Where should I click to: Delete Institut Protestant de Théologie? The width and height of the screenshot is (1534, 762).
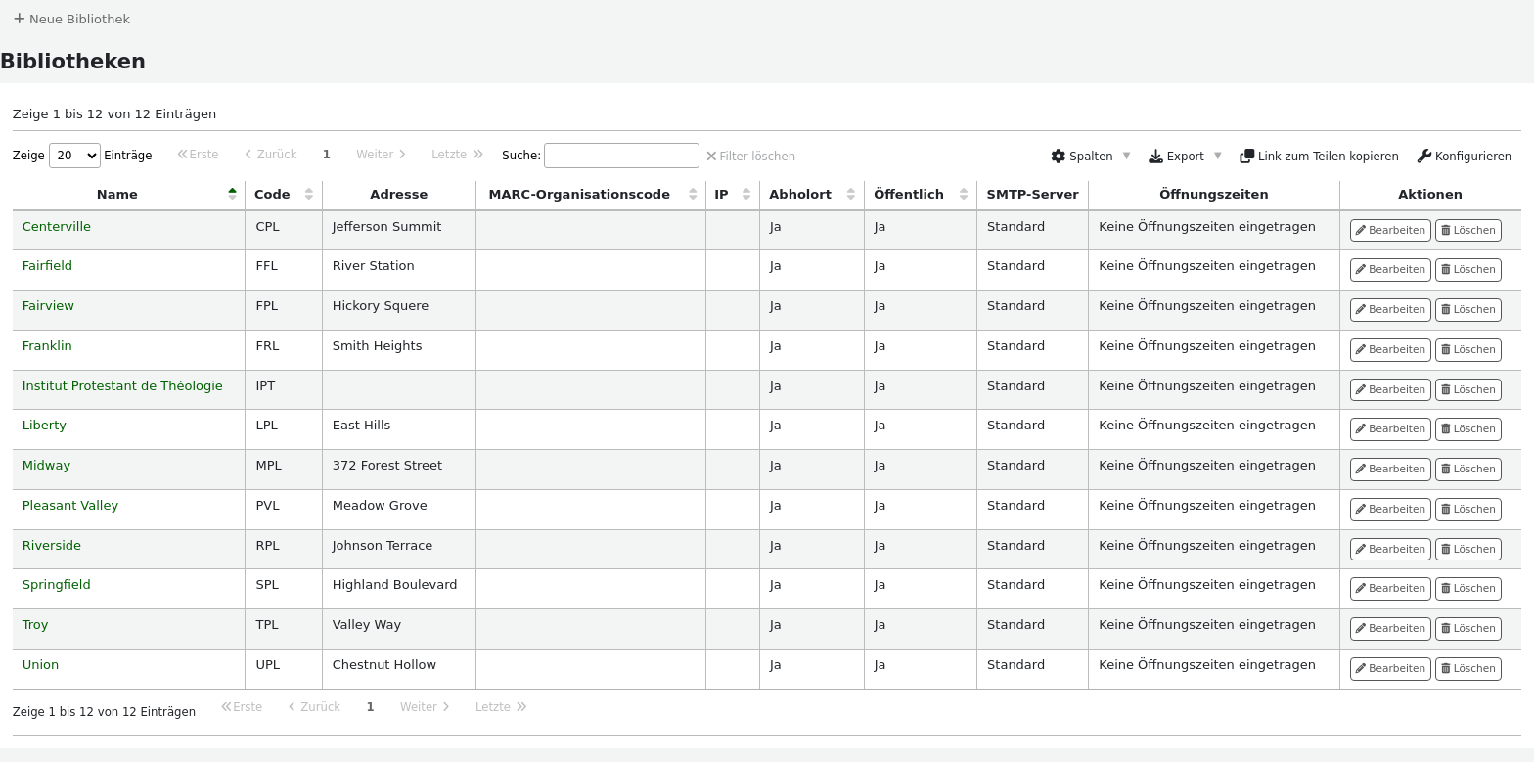pyautogui.click(x=1467, y=389)
